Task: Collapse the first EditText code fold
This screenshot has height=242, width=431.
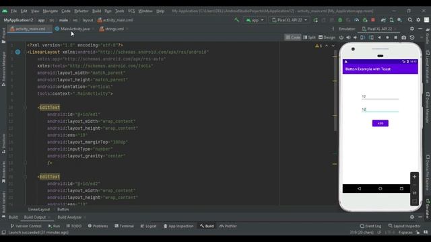Action: click(26, 108)
